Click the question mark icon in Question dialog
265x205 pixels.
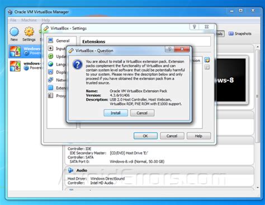[78, 64]
